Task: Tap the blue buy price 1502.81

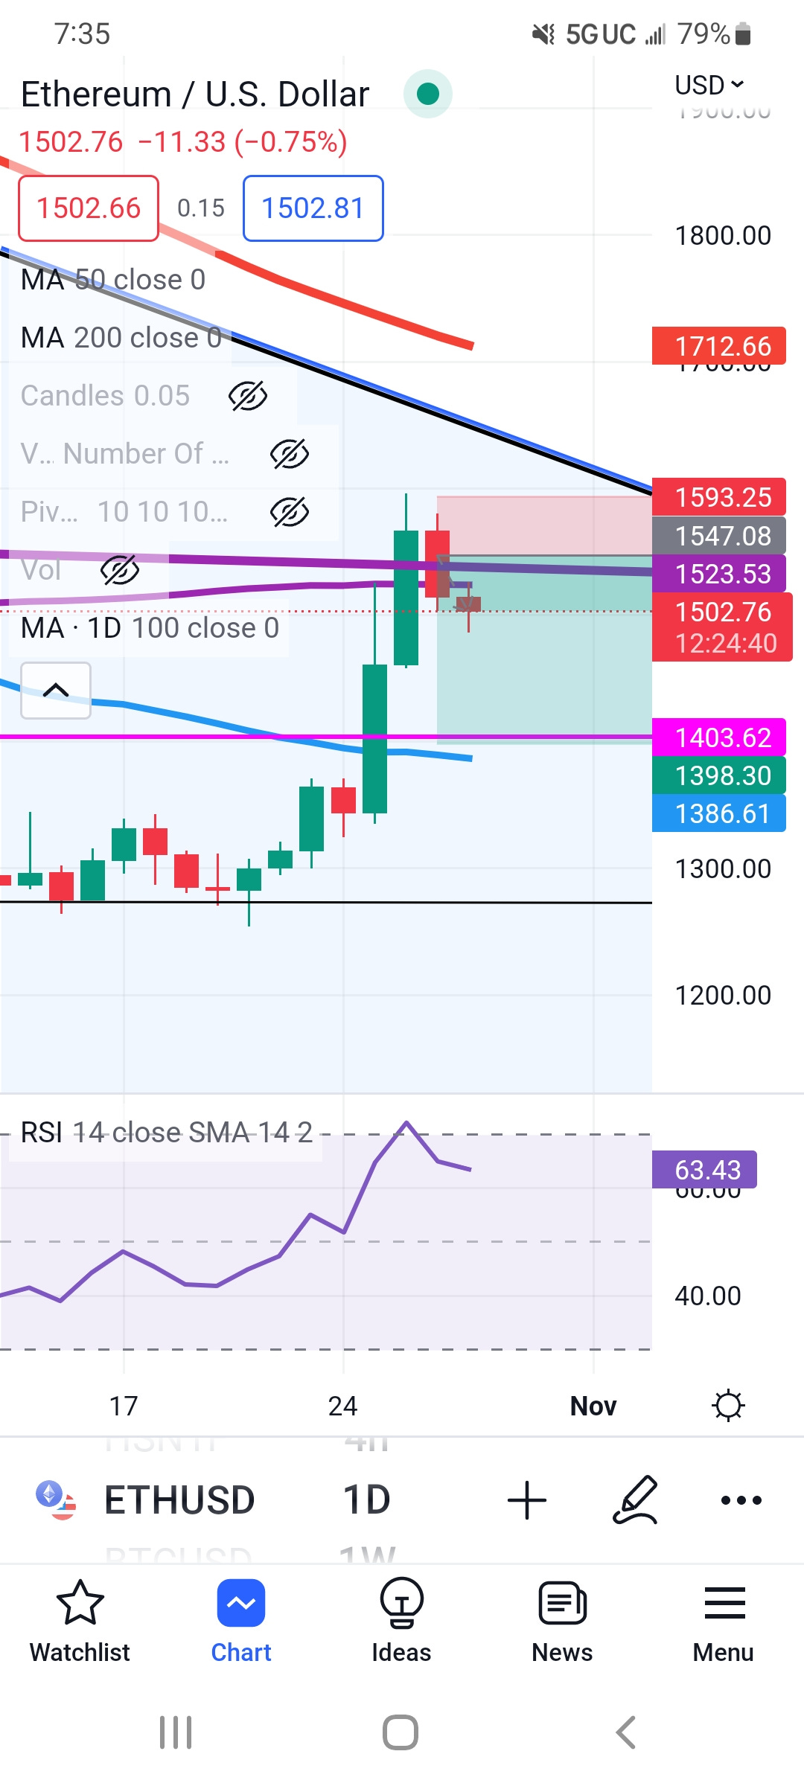Action: (313, 208)
